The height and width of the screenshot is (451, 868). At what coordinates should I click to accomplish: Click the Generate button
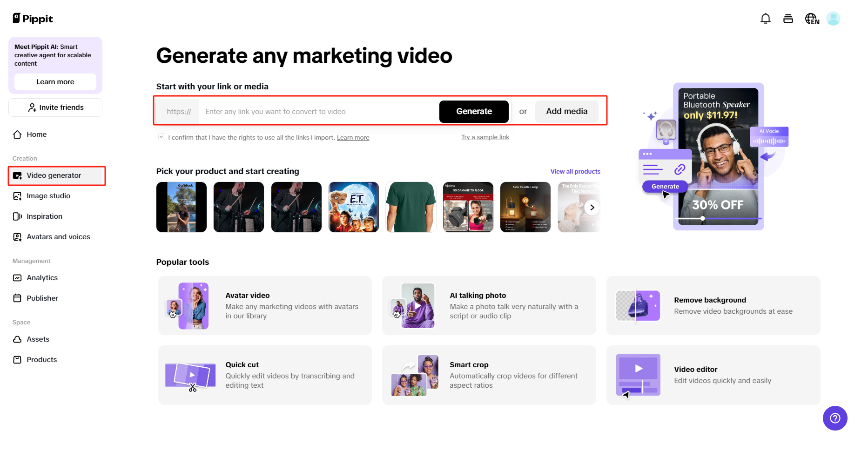(x=474, y=111)
